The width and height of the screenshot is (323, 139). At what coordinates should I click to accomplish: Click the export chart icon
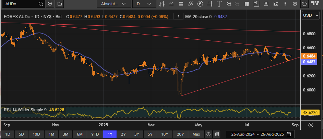276,4
